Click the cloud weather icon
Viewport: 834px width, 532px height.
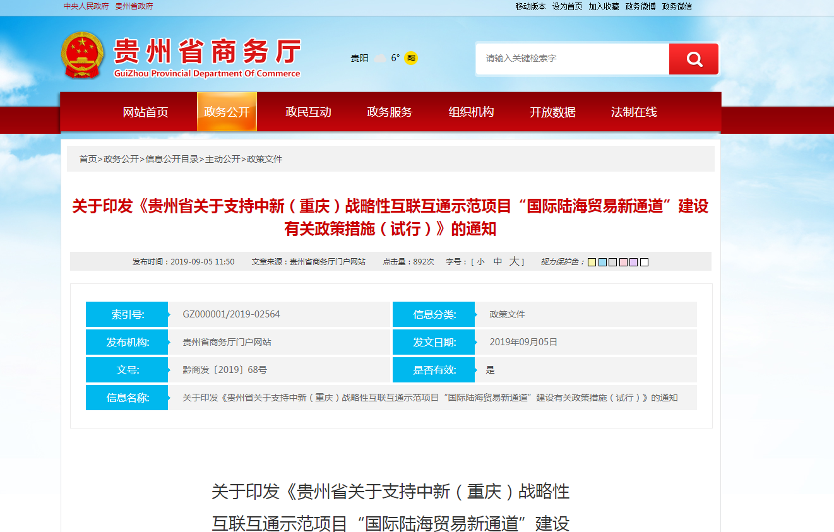coord(379,59)
